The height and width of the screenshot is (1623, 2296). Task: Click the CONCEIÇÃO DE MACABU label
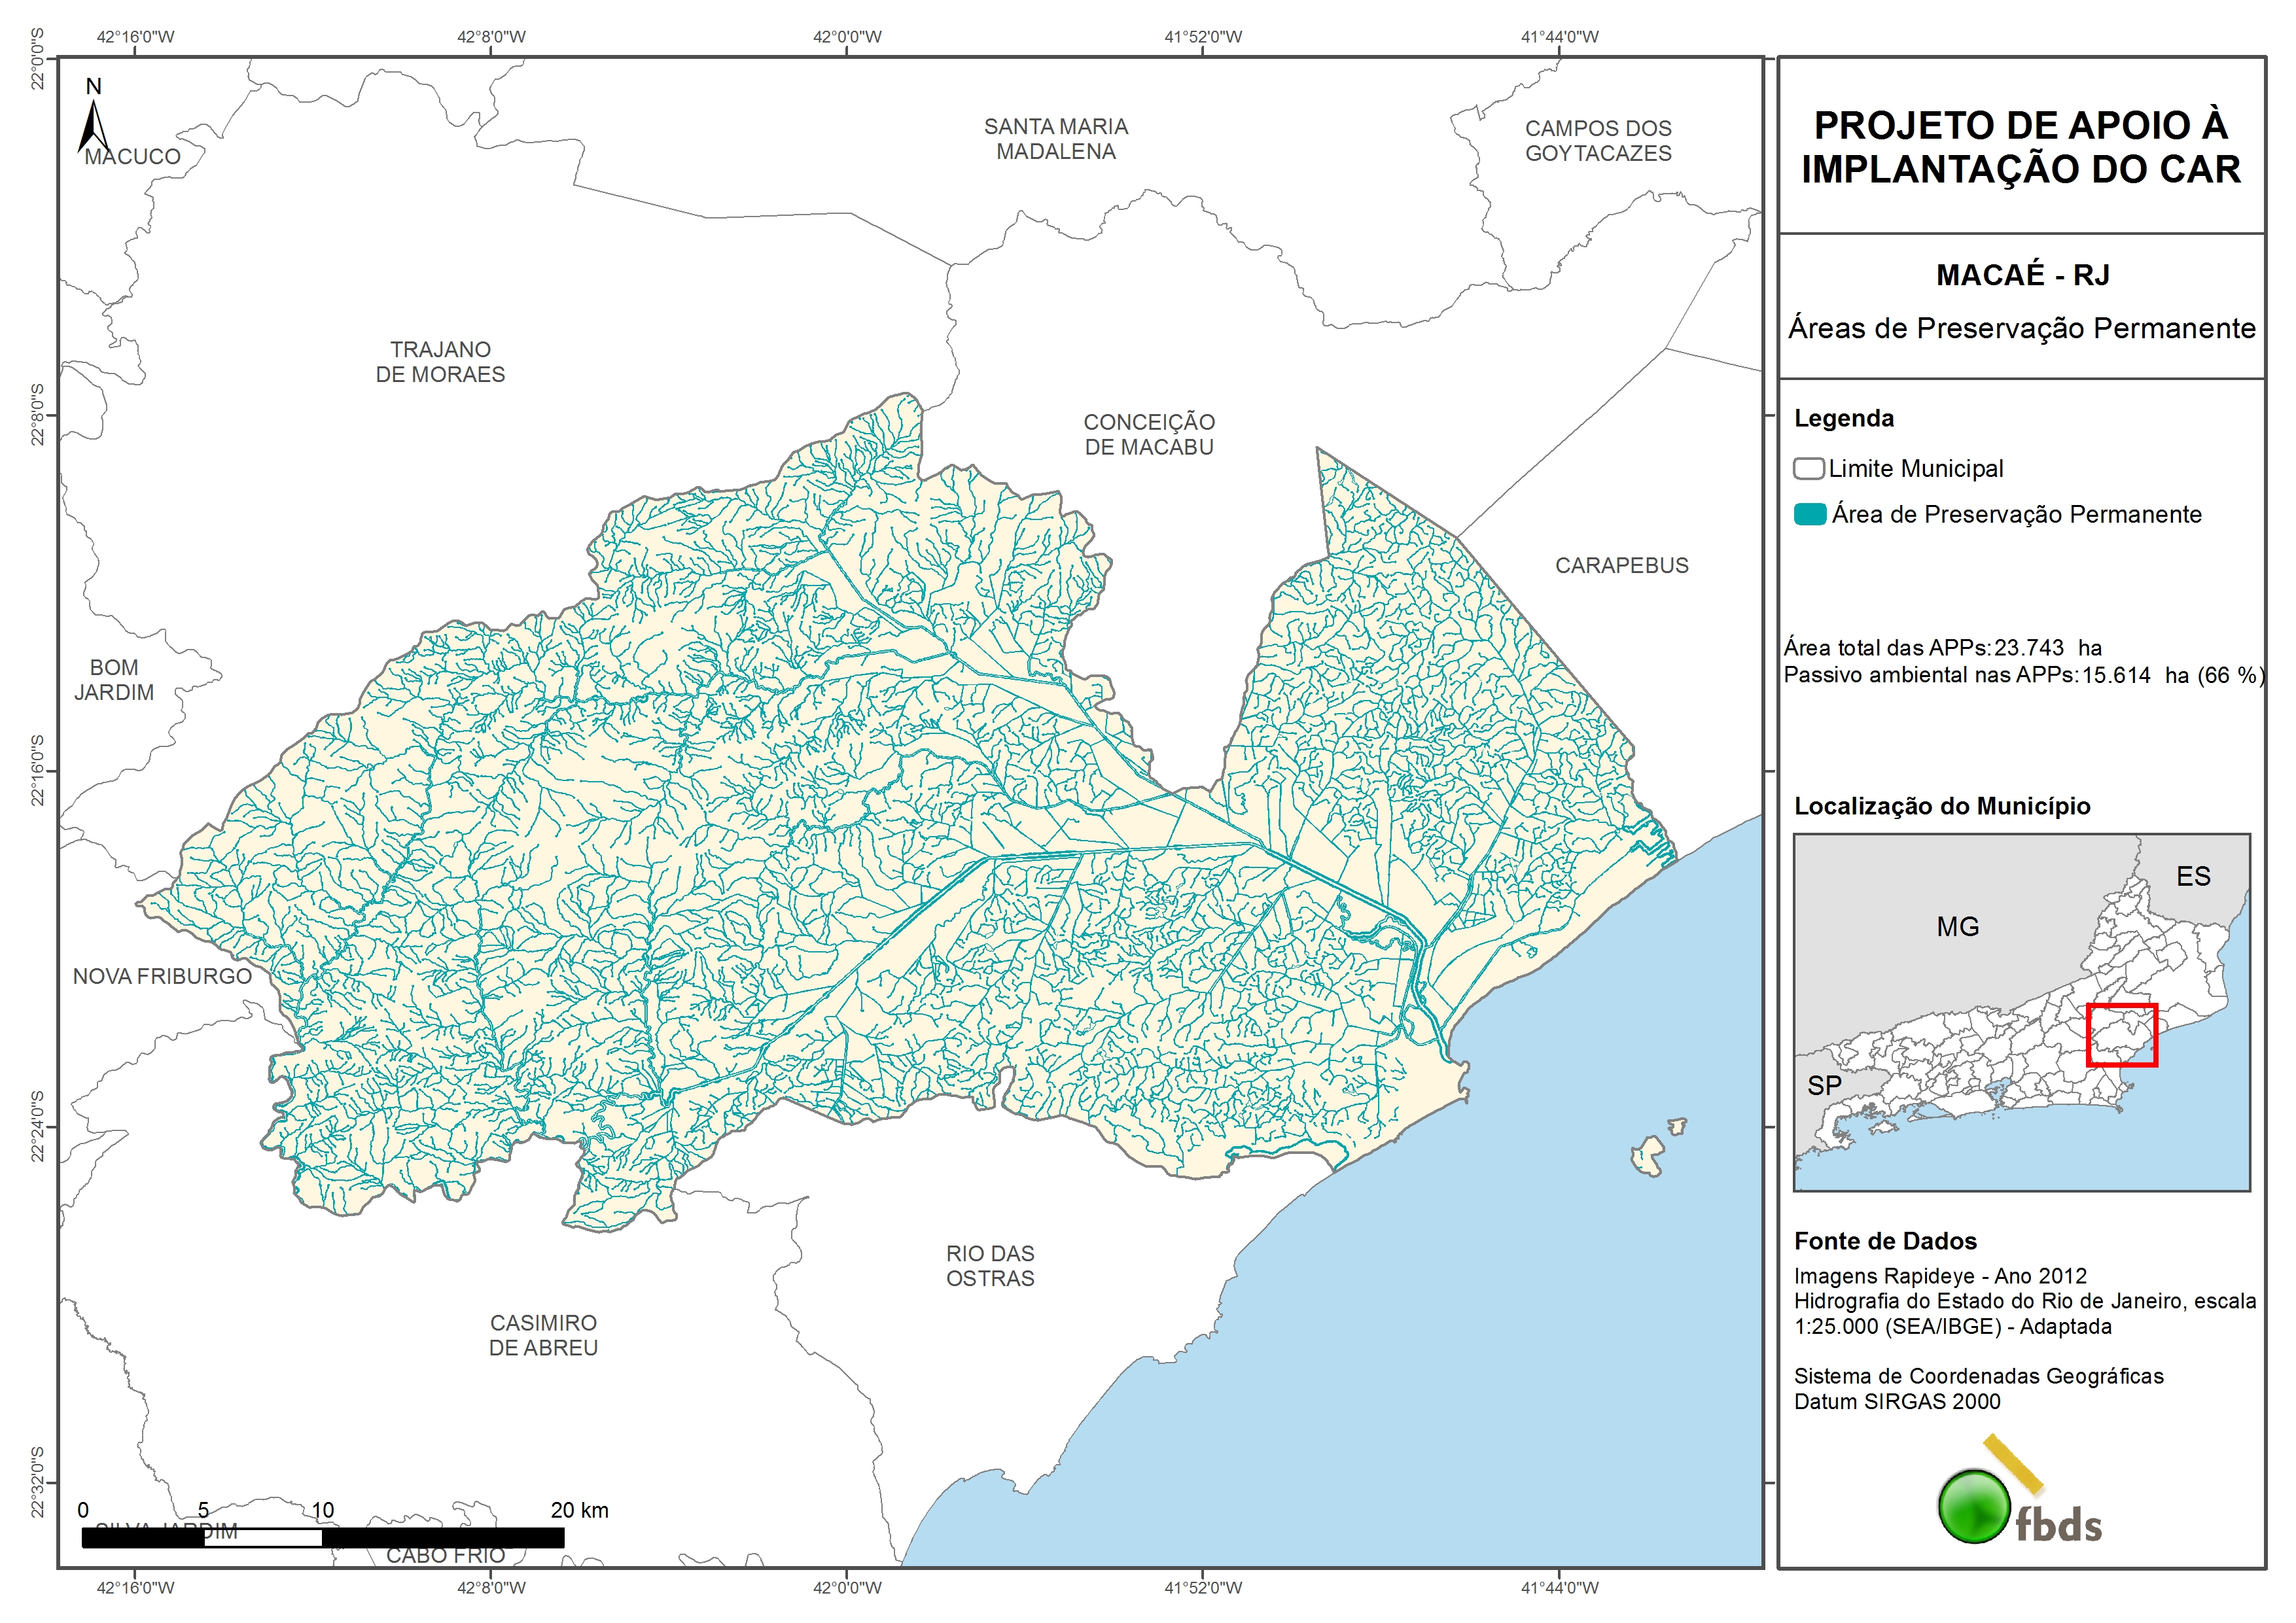point(1149,435)
